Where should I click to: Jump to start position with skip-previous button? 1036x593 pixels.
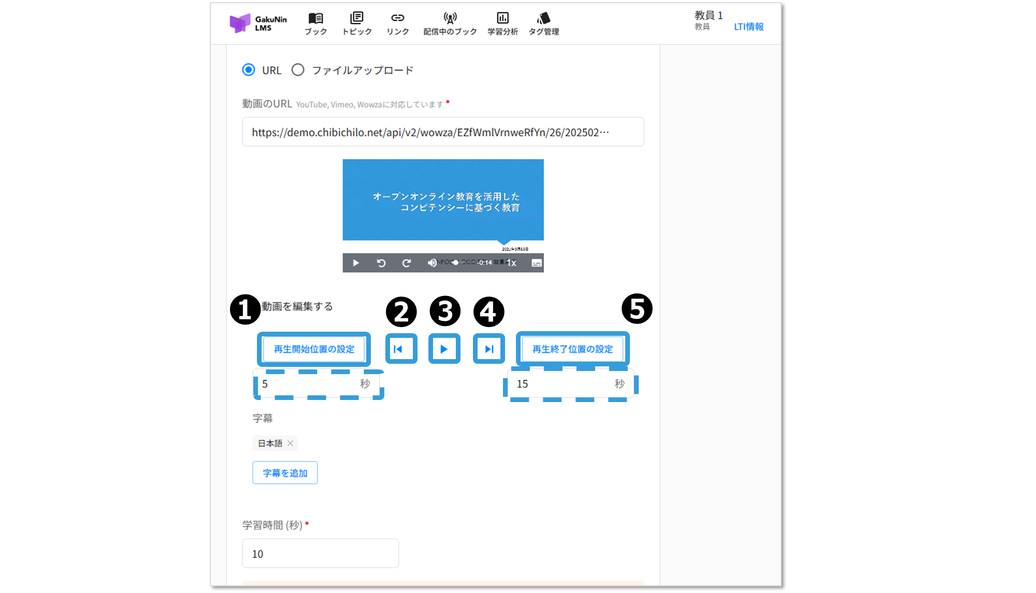[398, 349]
